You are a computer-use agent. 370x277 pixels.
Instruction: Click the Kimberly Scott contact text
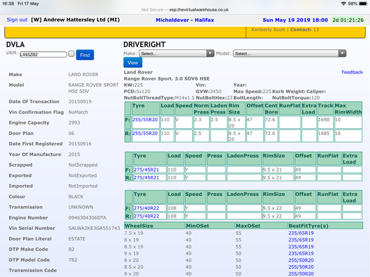(x=268, y=30)
